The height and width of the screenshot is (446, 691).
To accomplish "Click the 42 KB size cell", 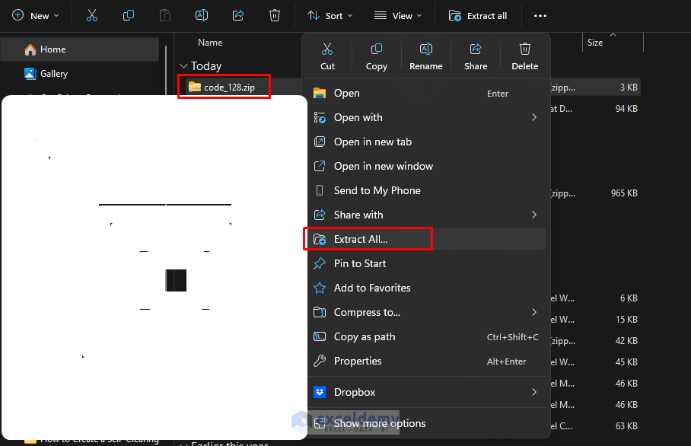I will pyautogui.click(x=626, y=341).
